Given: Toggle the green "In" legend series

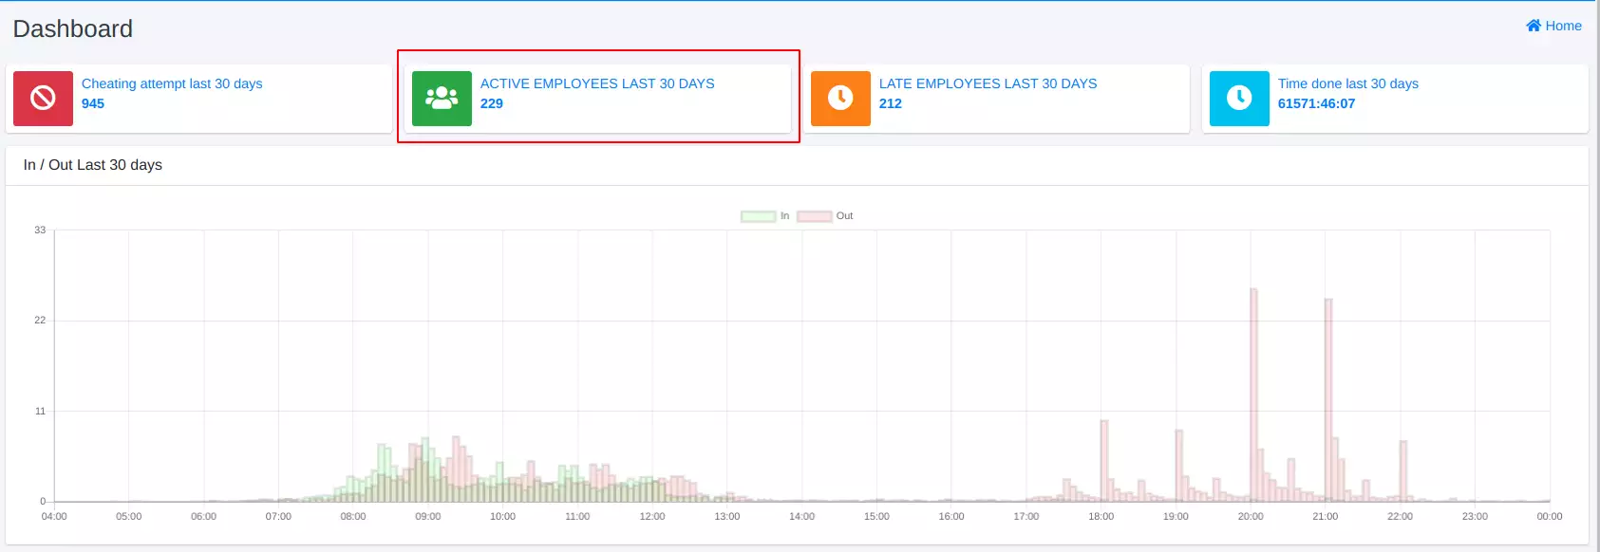Looking at the screenshot, I should click(x=765, y=216).
